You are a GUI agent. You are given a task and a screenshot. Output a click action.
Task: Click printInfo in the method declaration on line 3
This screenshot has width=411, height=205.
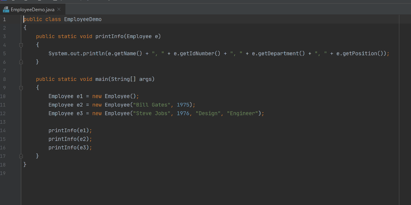click(110, 36)
